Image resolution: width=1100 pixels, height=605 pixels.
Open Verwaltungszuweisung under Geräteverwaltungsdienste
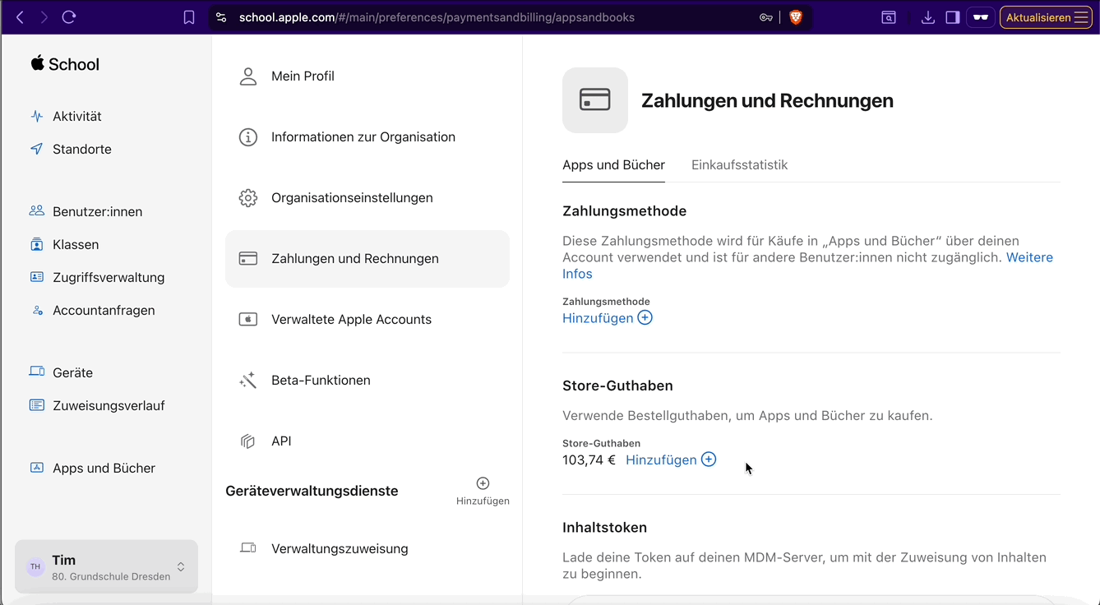[367, 548]
